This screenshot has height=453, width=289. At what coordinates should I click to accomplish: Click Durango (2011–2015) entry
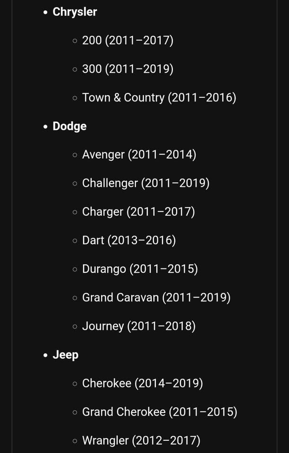140,269
